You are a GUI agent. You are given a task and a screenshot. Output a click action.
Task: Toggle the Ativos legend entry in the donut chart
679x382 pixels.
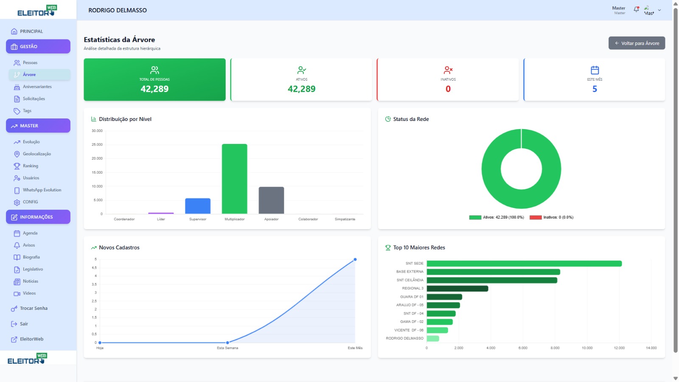coord(497,217)
